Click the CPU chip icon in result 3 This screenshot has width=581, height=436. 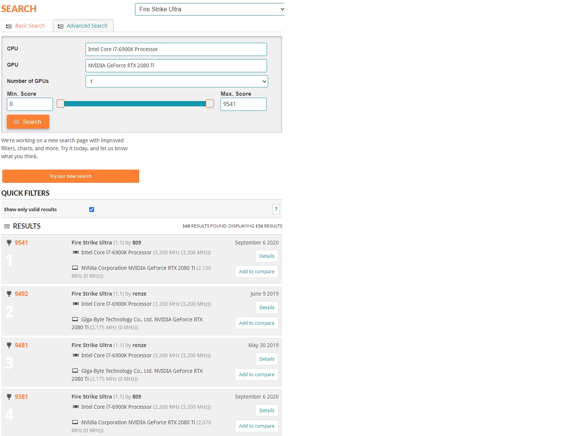(76, 355)
